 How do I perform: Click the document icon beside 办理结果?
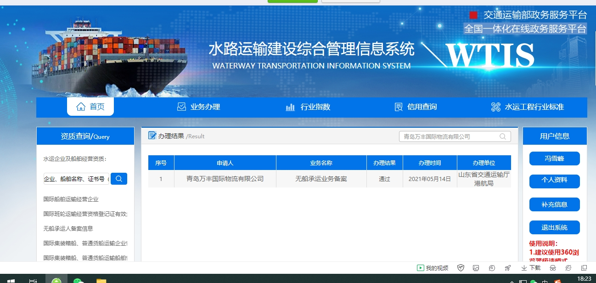pos(153,136)
